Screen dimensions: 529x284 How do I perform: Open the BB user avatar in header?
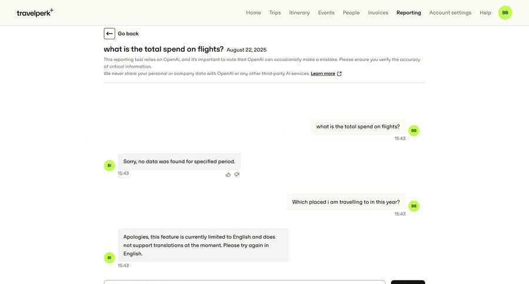click(505, 12)
